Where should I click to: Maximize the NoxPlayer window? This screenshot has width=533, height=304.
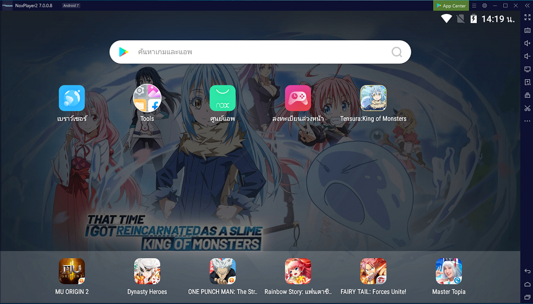506,6
